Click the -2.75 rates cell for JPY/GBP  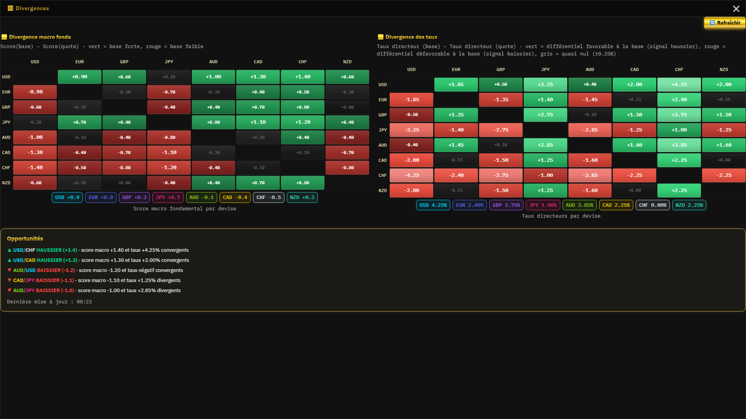pyautogui.click(x=501, y=130)
